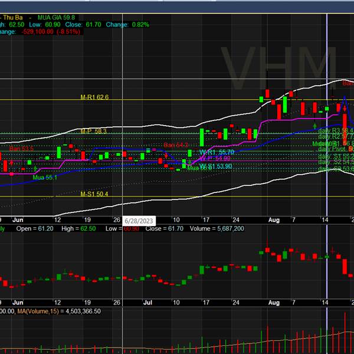This screenshot has height=354, width=354.
Task: Click the red sell arrow under Ban 54.2
Action: pyautogui.click(x=166, y=156)
